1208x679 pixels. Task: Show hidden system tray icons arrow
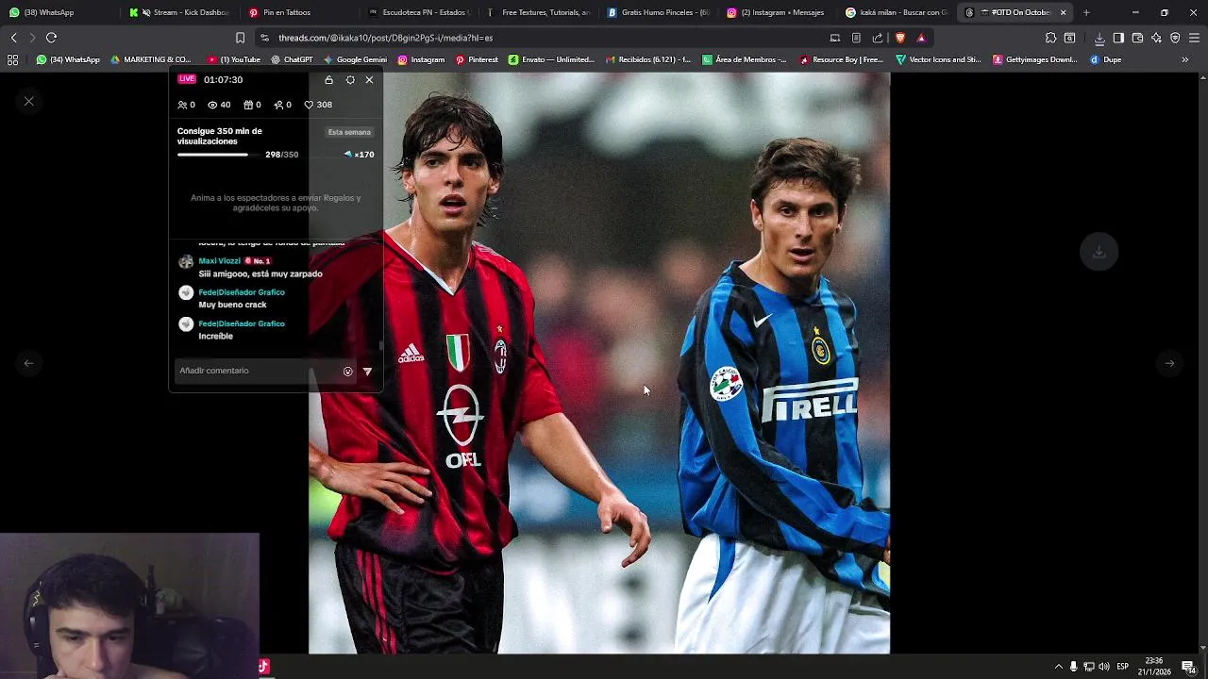(1058, 667)
